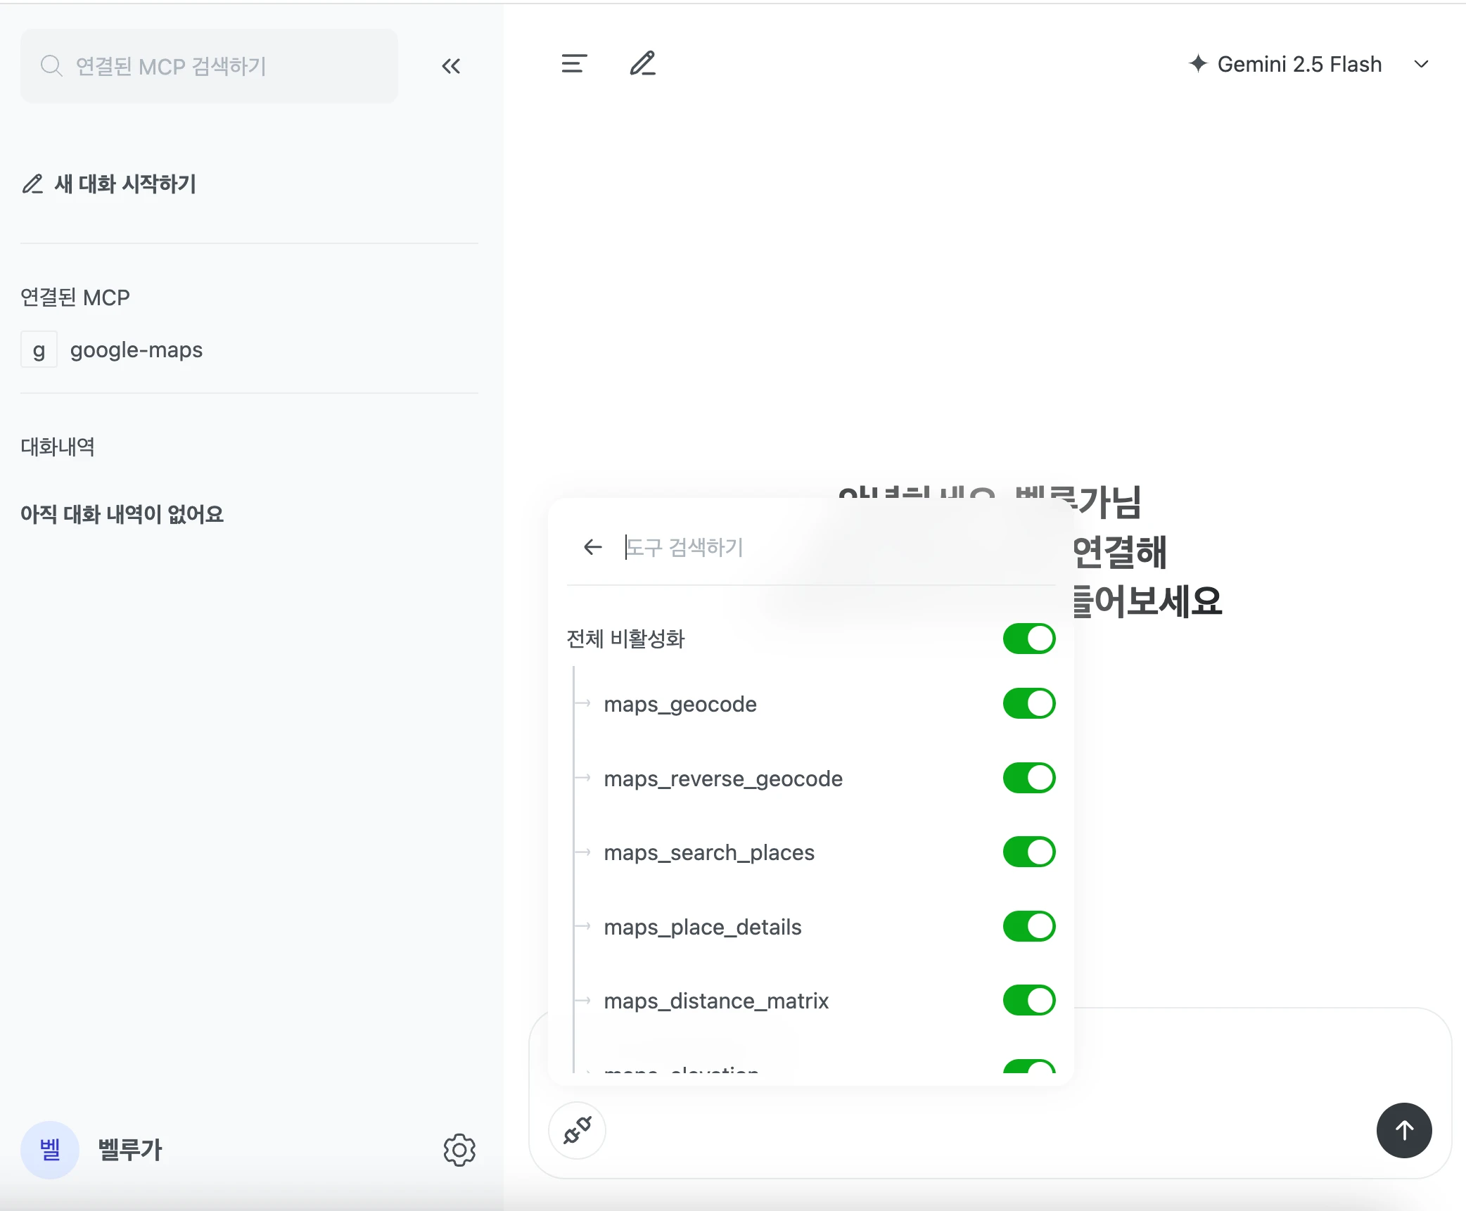Click the maps_geocode label
1466x1211 pixels.
coord(680,704)
